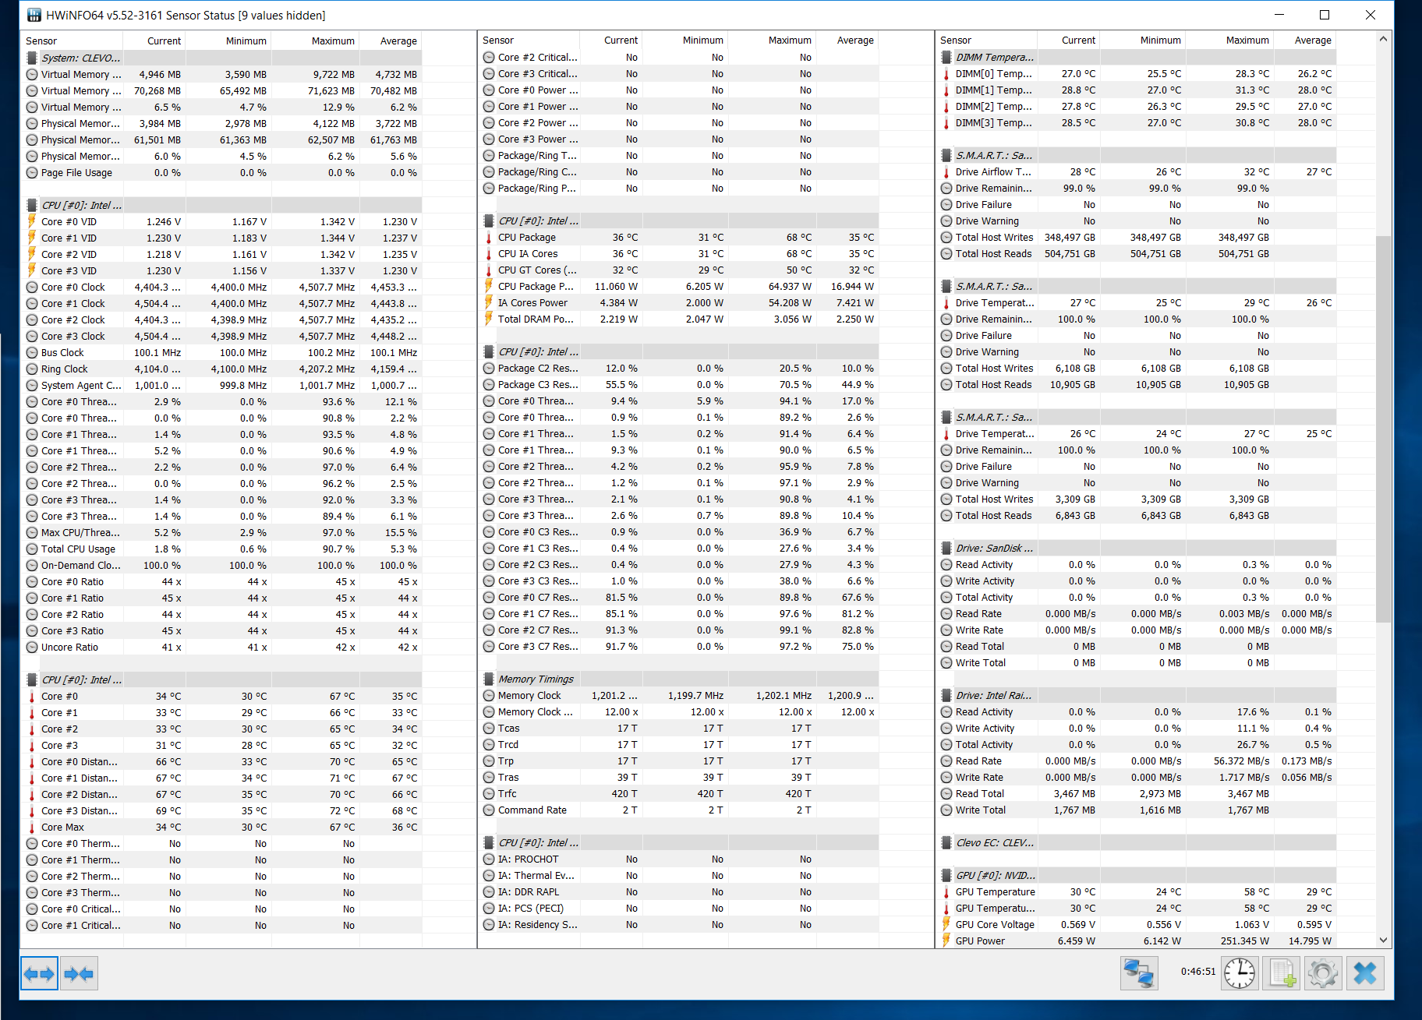This screenshot has width=1422, height=1020.
Task: Select the DIMM[2] Temp... sensor row
Action: point(1138,107)
